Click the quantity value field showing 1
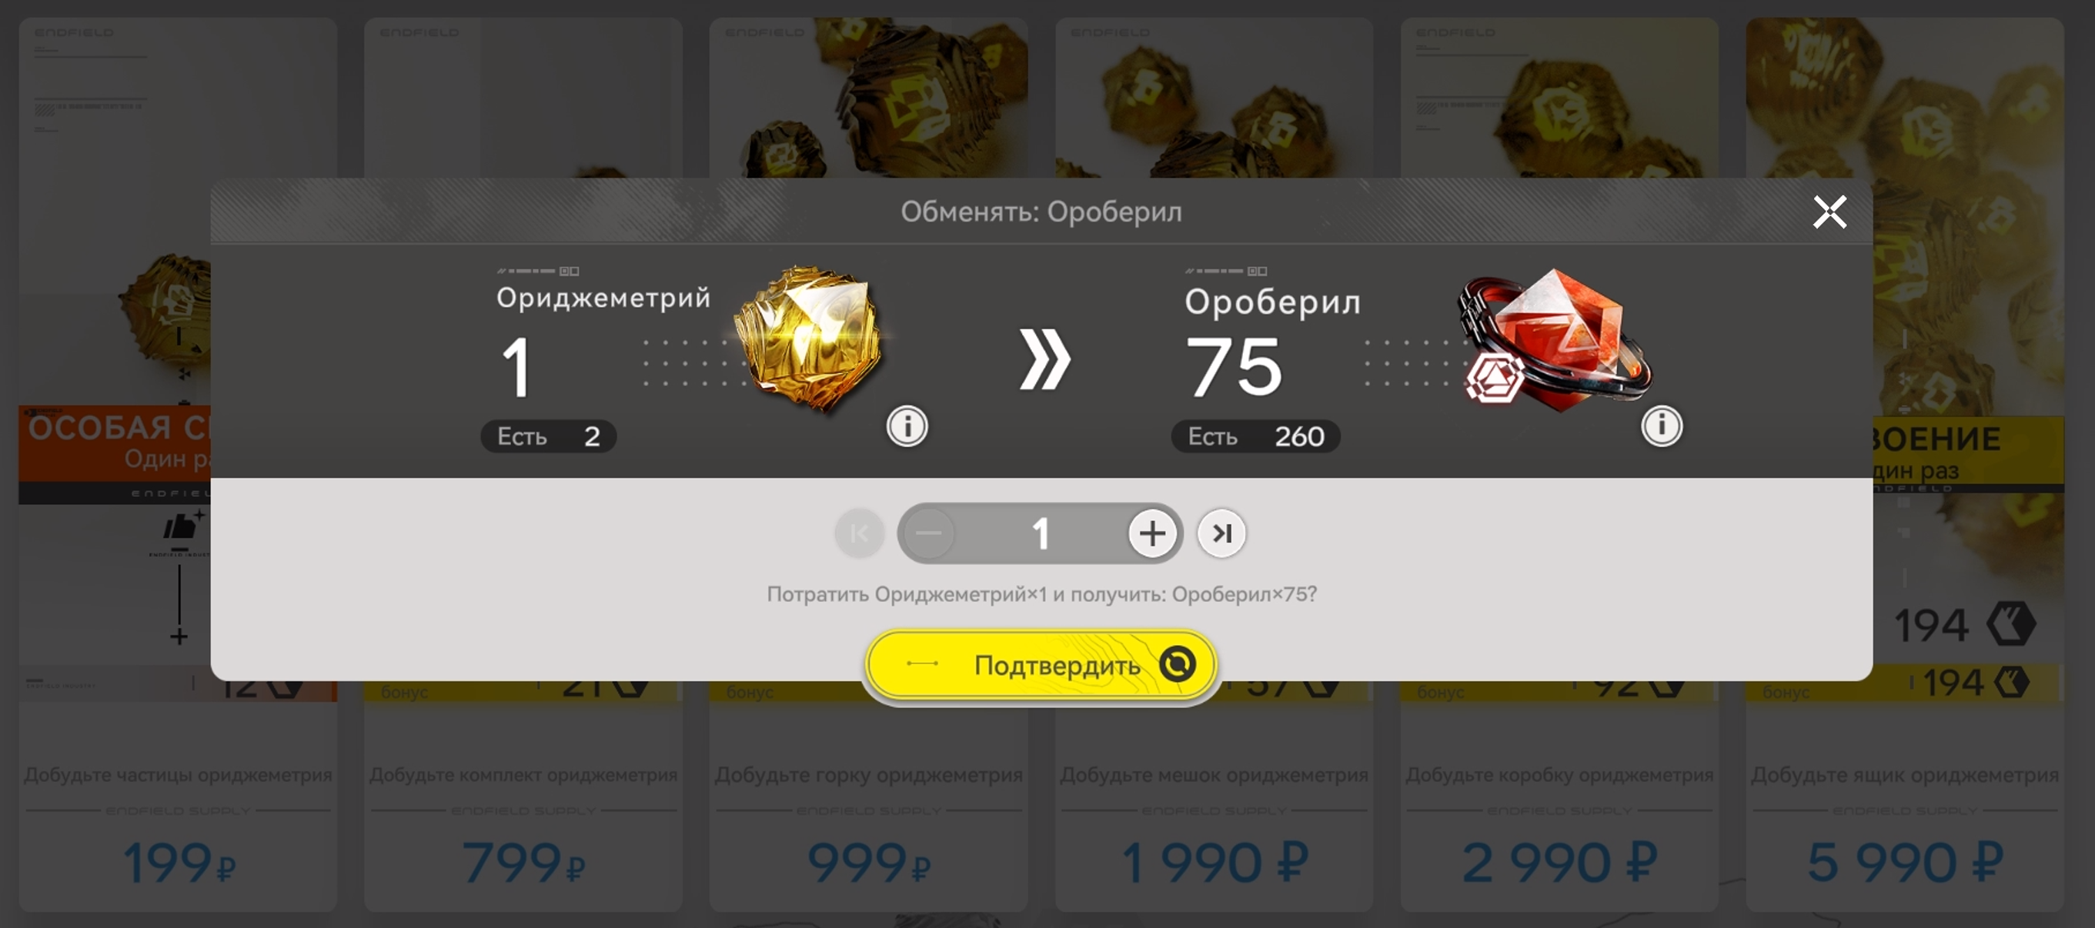2095x928 pixels. point(1040,533)
